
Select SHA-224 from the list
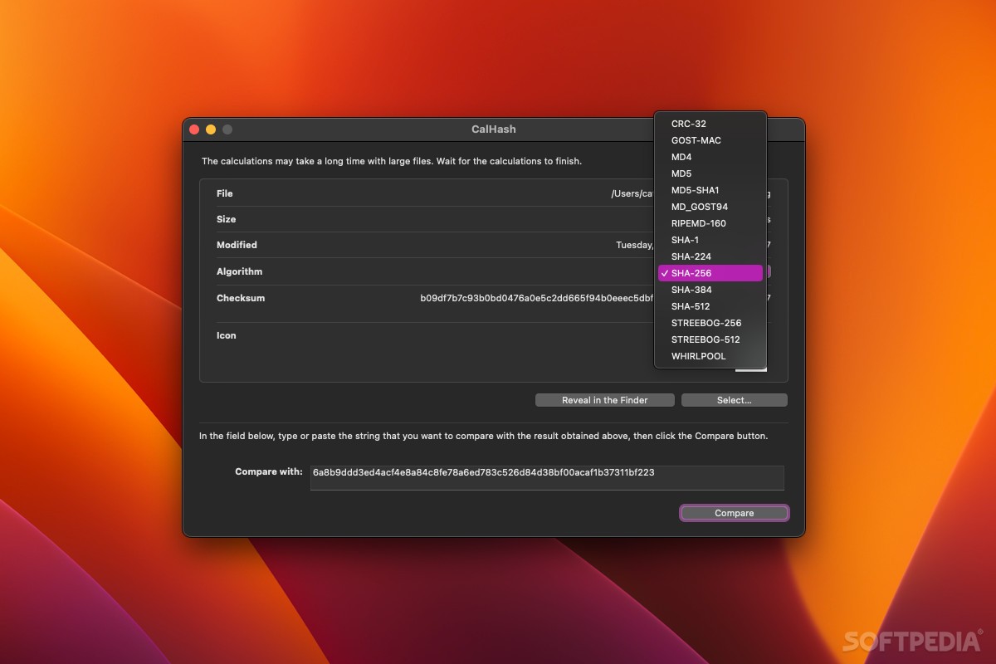(x=710, y=256)
